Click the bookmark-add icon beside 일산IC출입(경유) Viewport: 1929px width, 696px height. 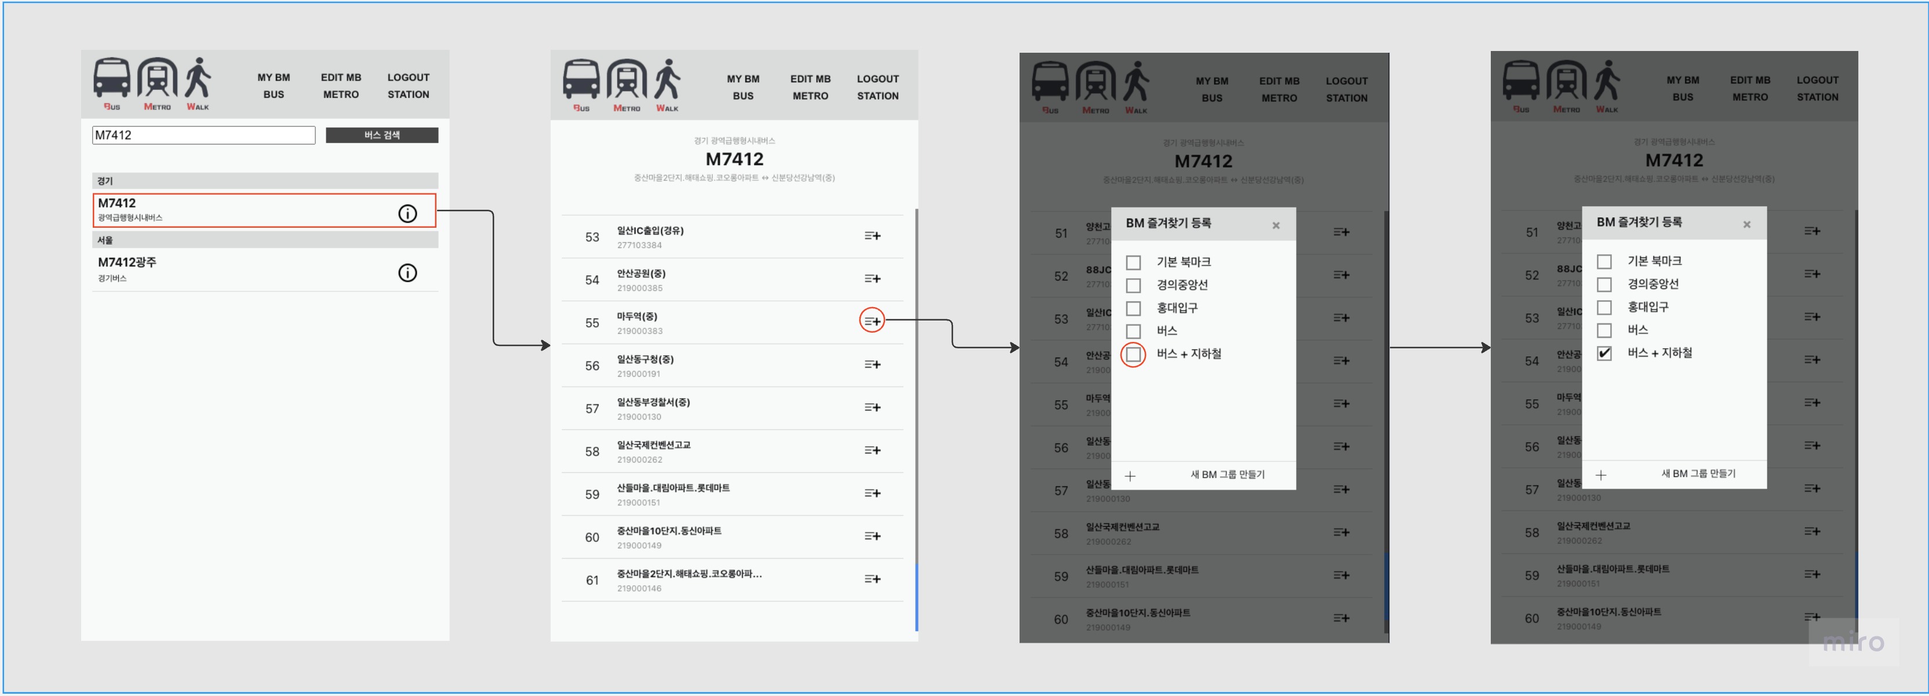click(x=871, y=235)
